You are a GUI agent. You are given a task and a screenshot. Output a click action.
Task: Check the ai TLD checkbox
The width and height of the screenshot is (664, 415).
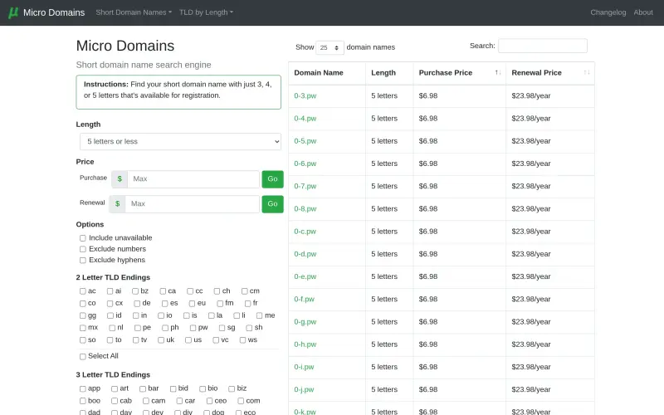[x=110, y=291]
